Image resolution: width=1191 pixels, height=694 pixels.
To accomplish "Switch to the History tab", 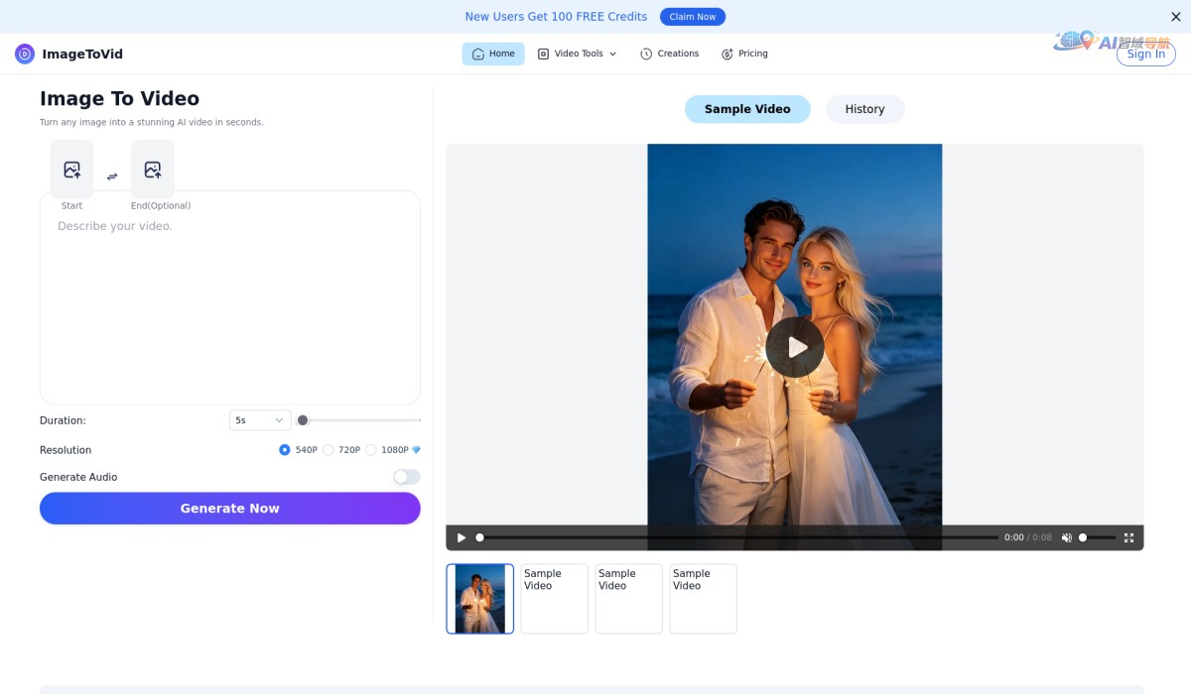I will (864, 109).
